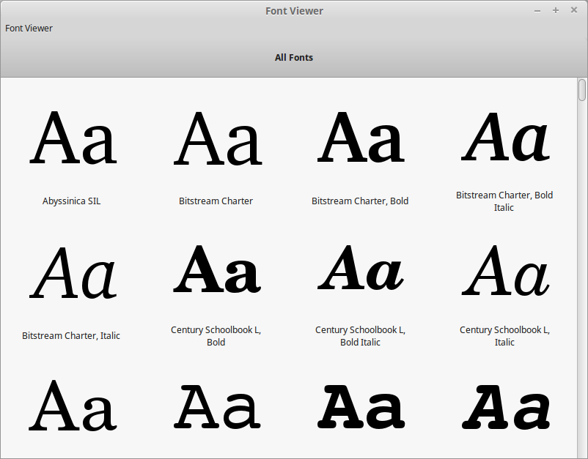Open the Abyssinica SIL font preview
Image resolution: width=588 pixels, height=459 pixels.
pyautogui.click(x=73, y=138)
